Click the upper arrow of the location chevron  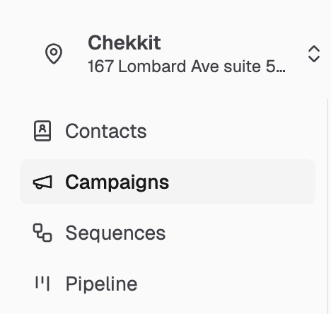pyautogui.click(x=314, y=49)
